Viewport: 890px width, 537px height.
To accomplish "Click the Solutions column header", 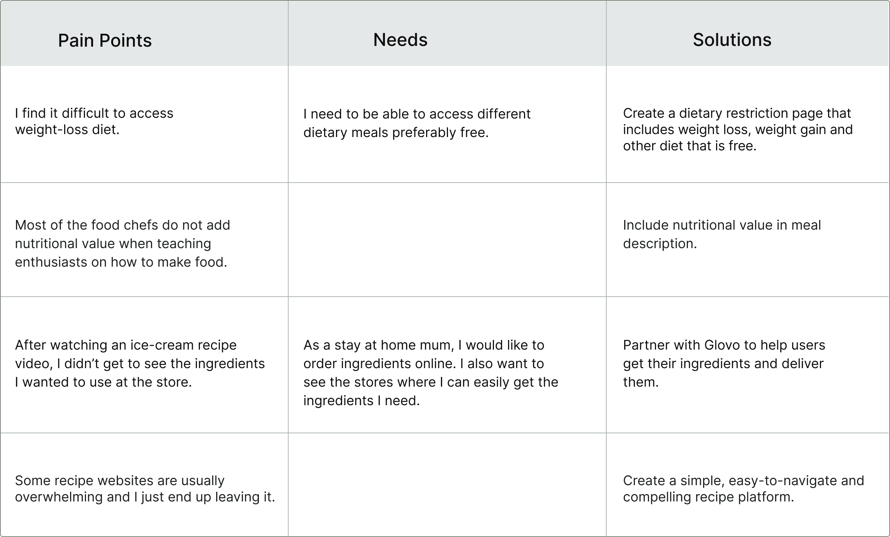I will (x=732, y=40).
